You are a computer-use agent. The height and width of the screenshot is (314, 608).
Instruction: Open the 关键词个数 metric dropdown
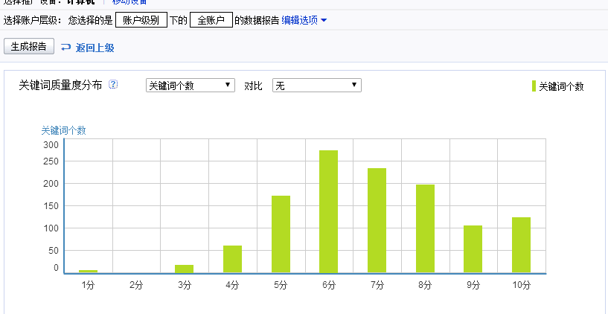click(190, 86)
